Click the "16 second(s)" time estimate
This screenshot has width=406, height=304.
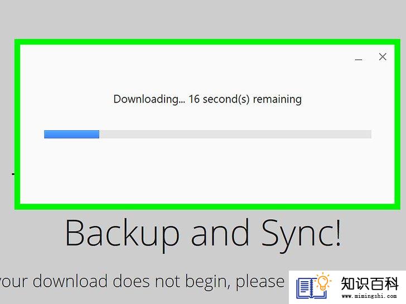coord(219,99)
